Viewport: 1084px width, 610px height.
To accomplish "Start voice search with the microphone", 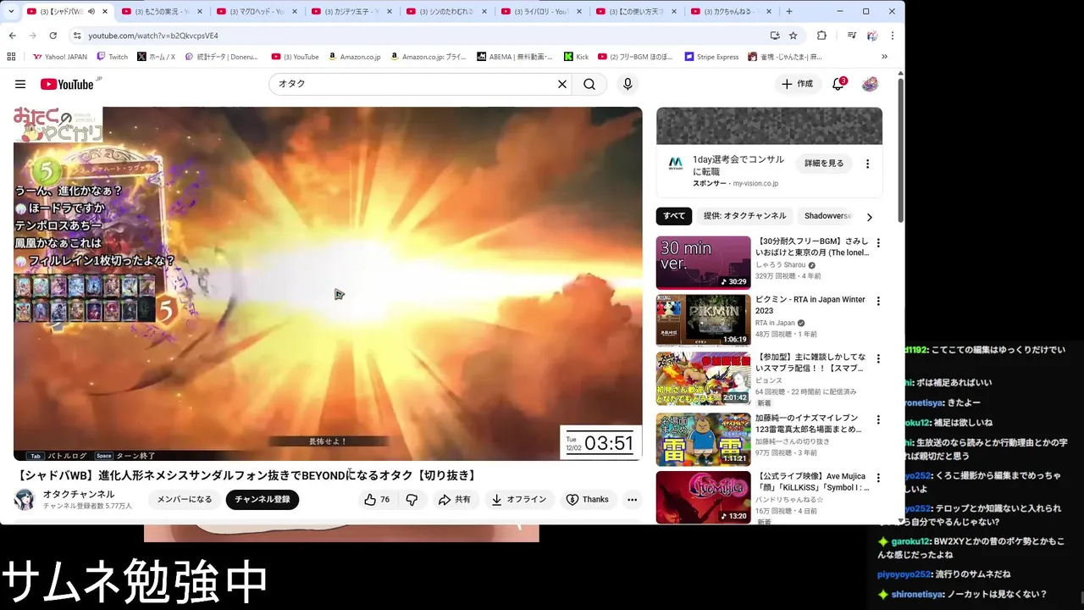I will 628,84.
